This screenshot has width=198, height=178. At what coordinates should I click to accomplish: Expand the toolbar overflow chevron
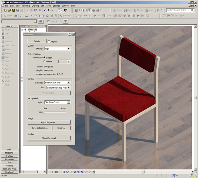pos(161,10)
